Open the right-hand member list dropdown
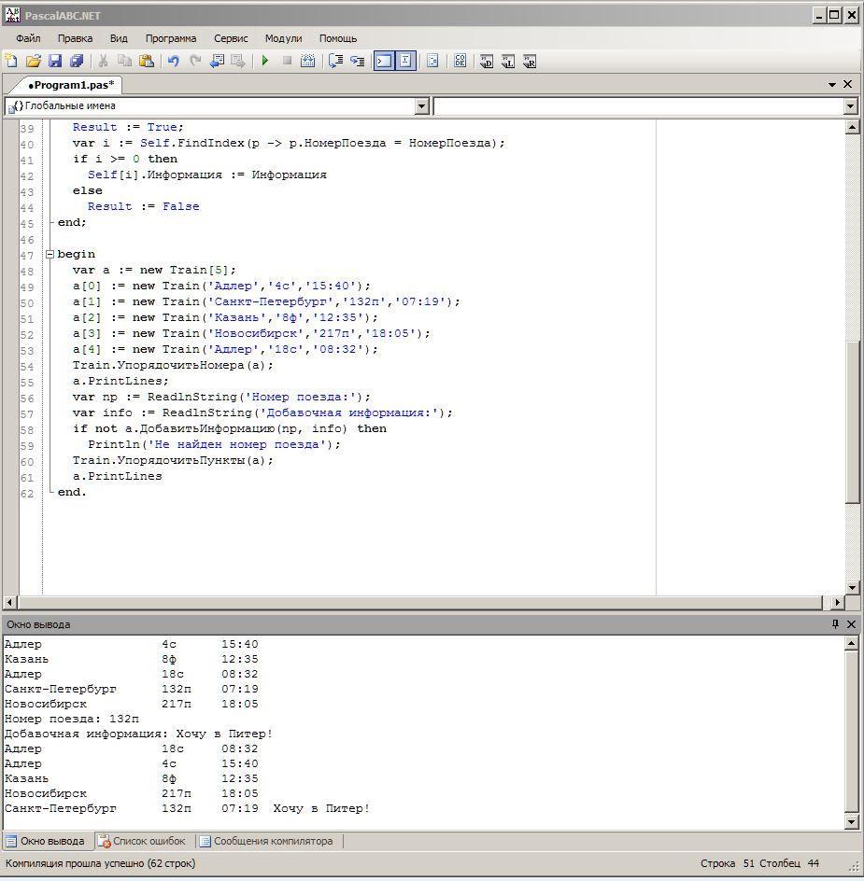The width and height of the screenshot is (864, 881). coord(850,105)
